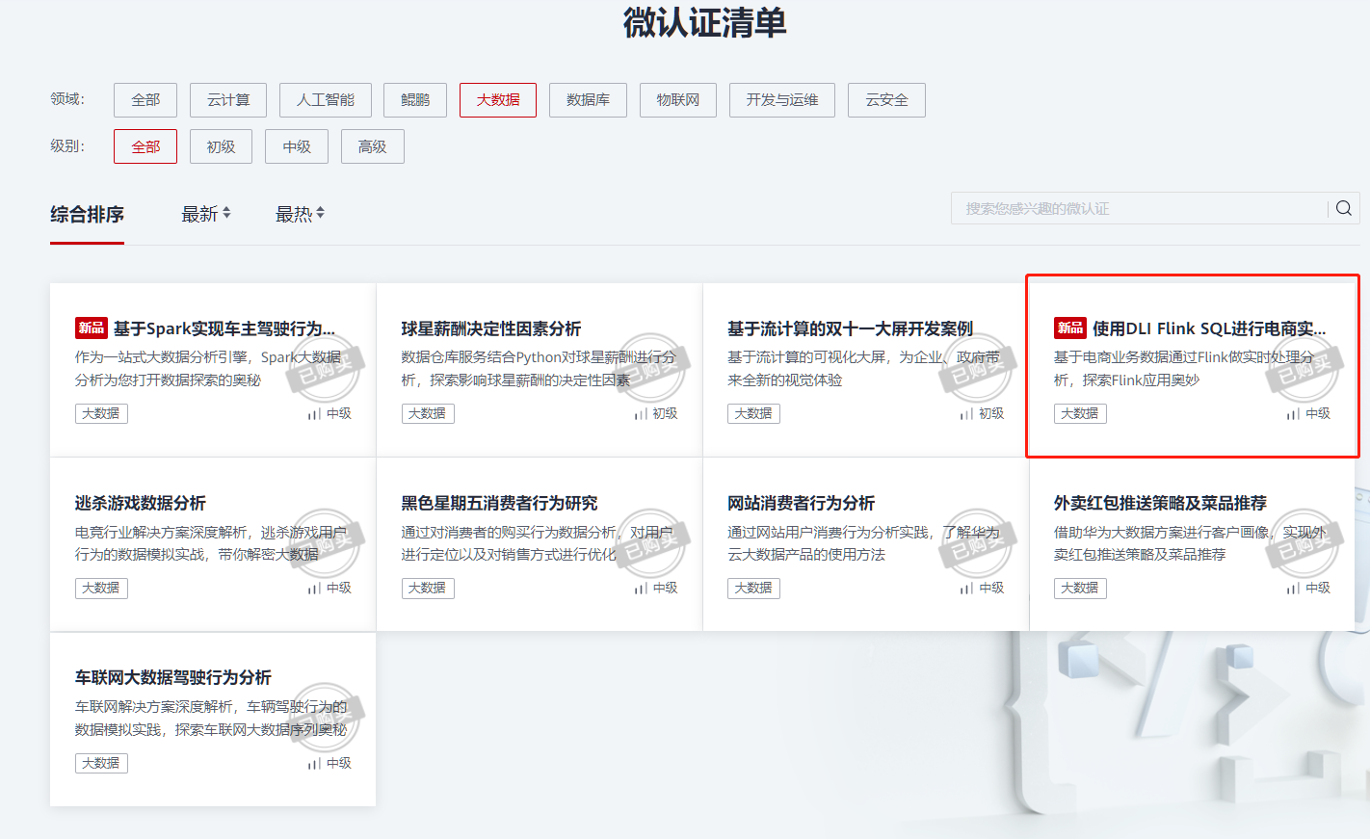
Task: Open 基于流计算的双十一大屏开发案例
Action: [850, 328]
